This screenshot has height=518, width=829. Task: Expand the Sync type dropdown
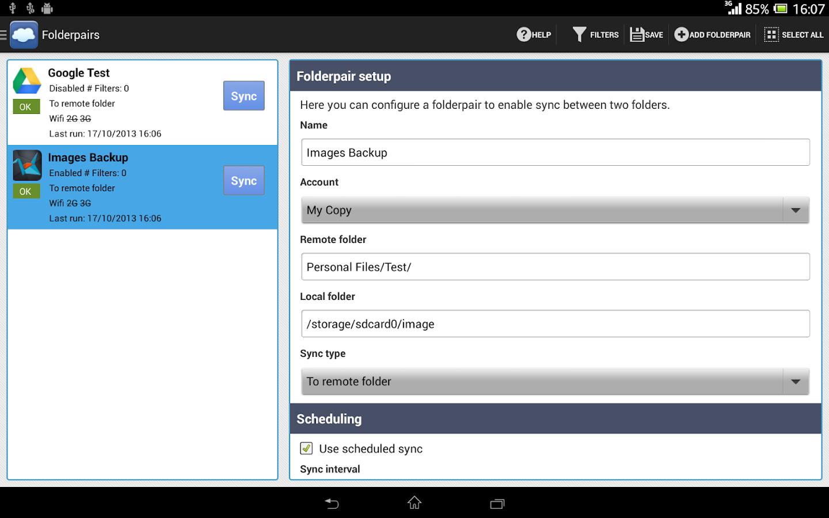pos(555,381)
